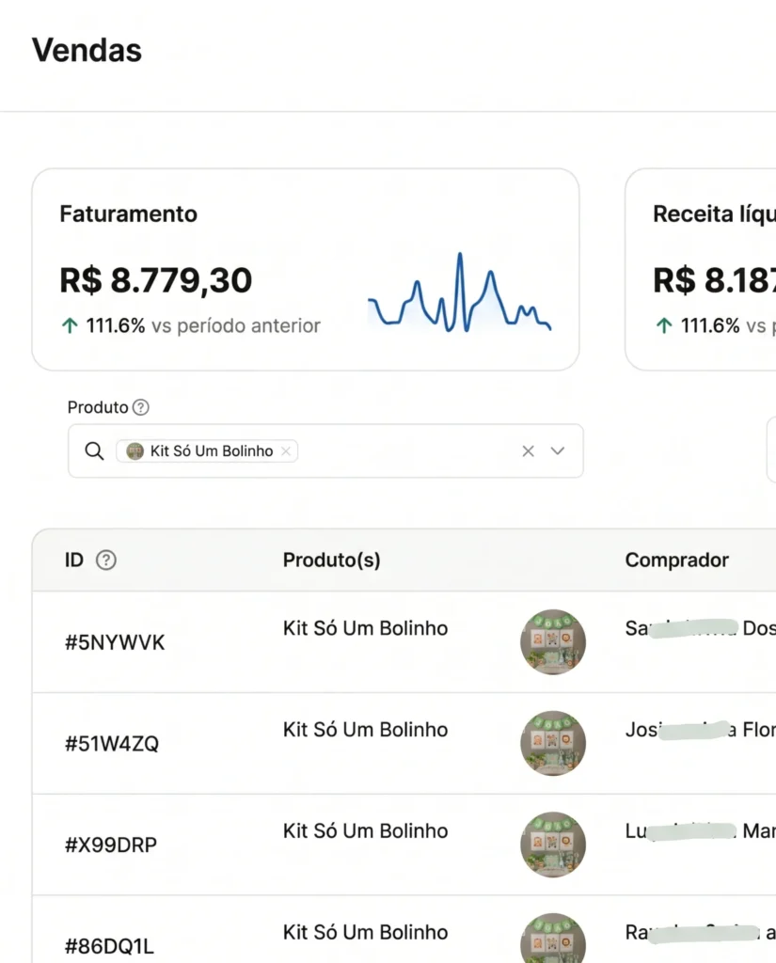Open the Receita líquida summary card
This screenshot has width=776, height=963.
[x=701, y=270]
